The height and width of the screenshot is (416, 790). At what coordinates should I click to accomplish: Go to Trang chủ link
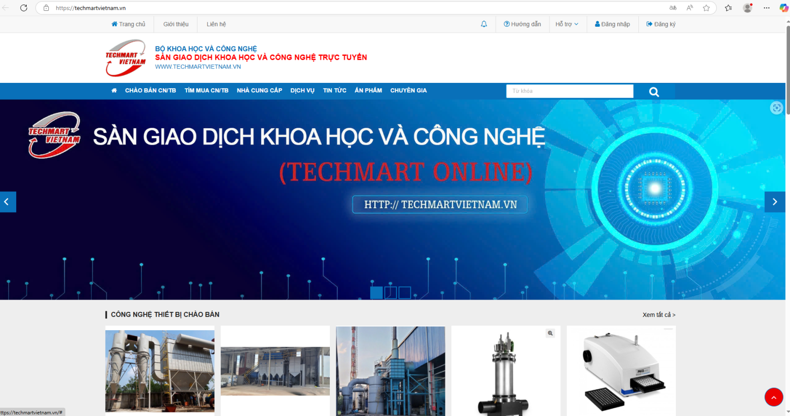tap(128, 24)
